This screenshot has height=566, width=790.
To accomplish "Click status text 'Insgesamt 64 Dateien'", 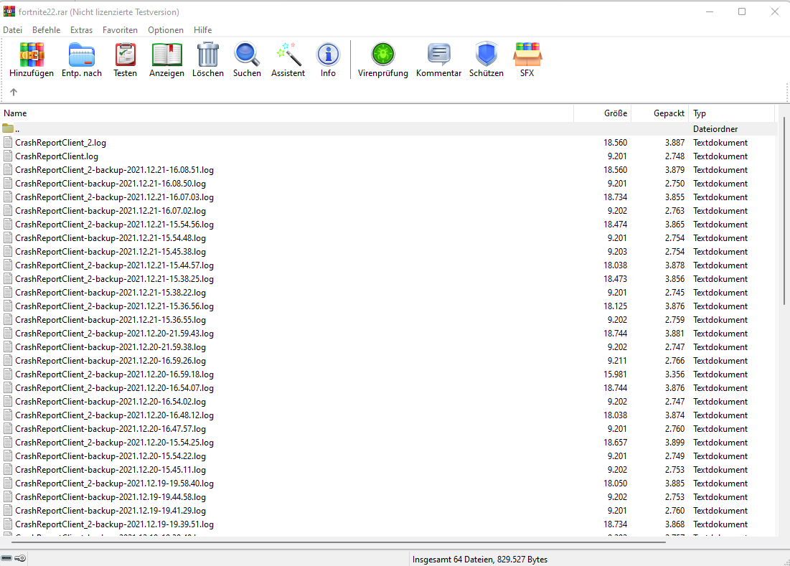I will 453,559.
